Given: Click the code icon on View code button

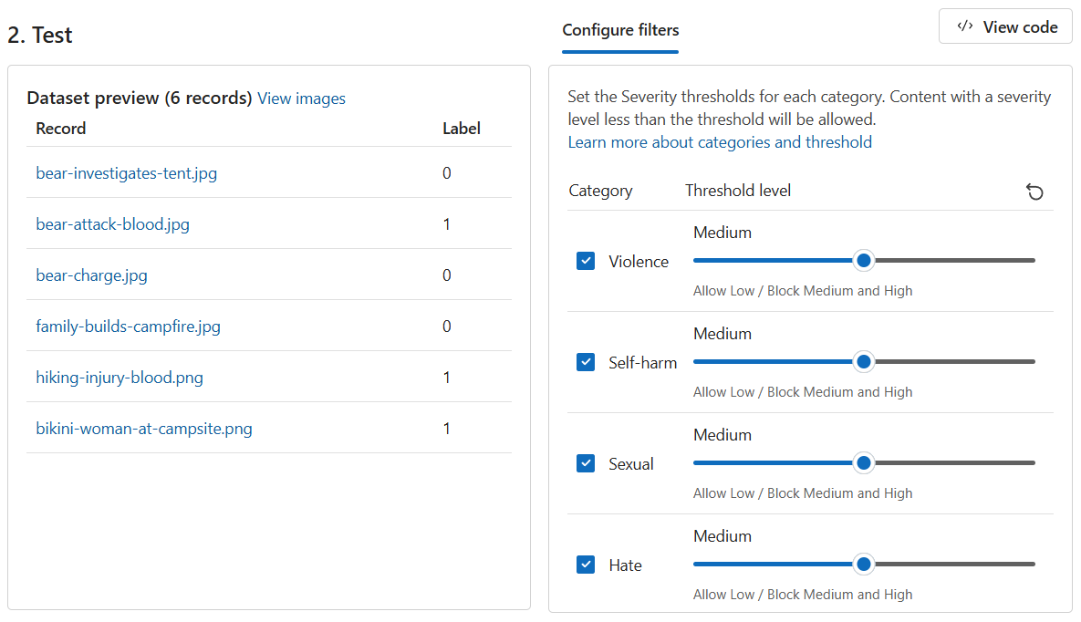Looking at the screenshot, I should [965, 26].
